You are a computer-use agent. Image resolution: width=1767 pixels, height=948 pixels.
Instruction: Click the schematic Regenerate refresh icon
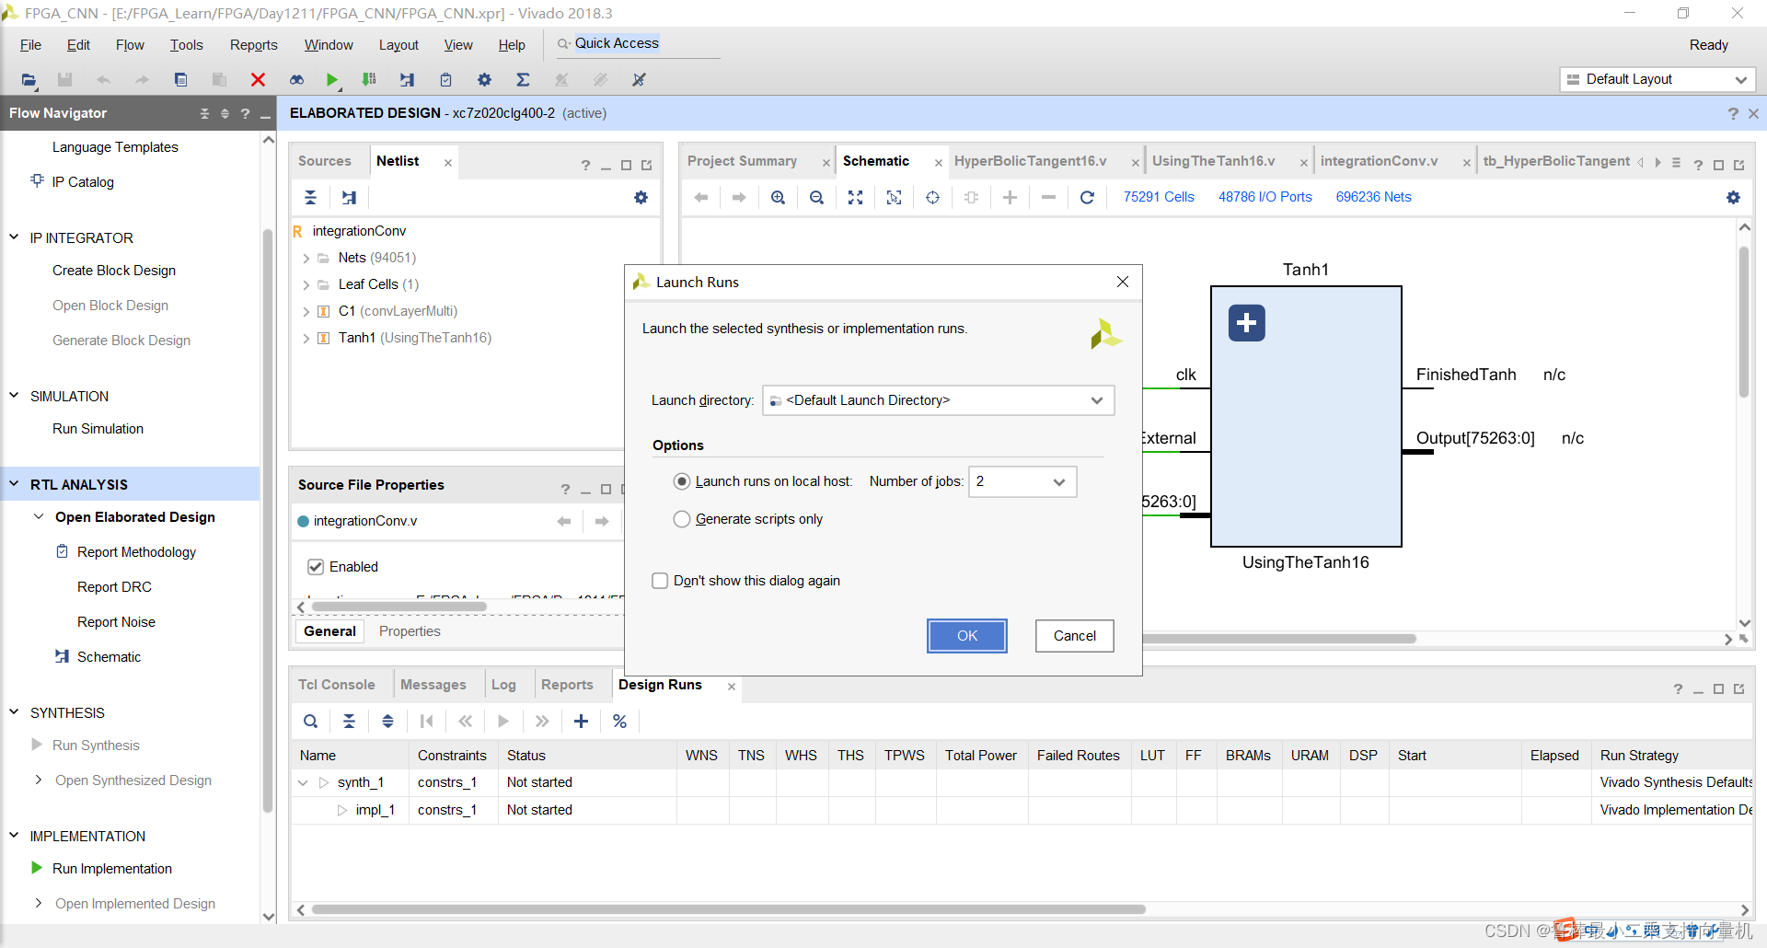pyautogui.click(x=1087, y=197)
